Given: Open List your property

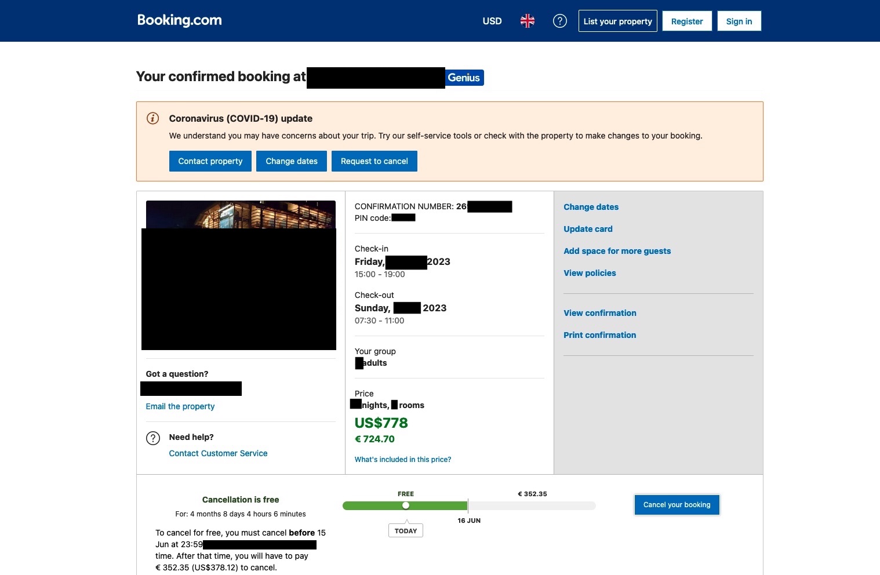Looking at the screenshot, I should 617,21.
